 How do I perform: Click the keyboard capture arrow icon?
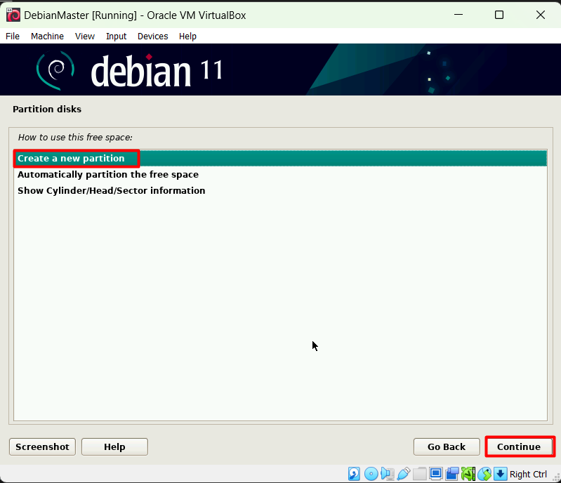tap(500, 474)
